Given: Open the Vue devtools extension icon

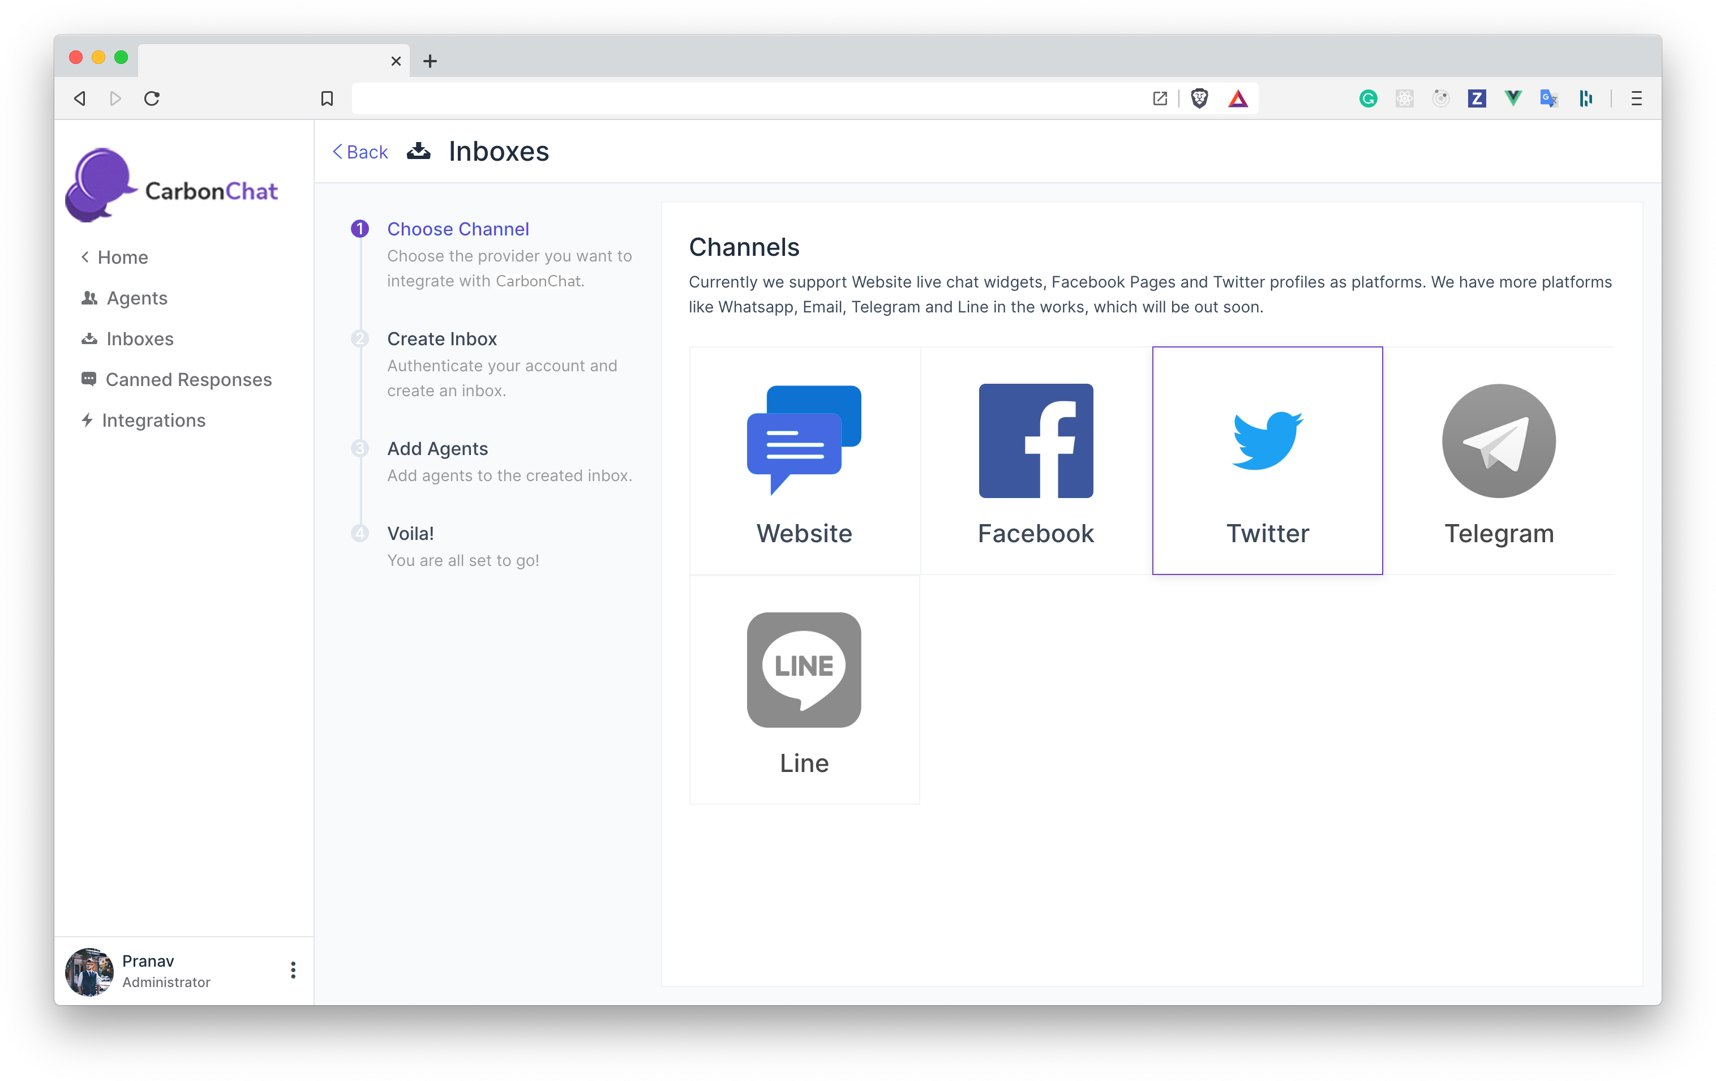Looking at the screenshot, I should pos(1512,98).
